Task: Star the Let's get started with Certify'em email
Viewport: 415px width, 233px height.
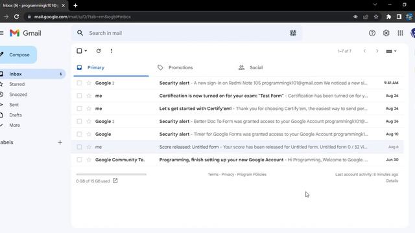Action: click(89, 109)
